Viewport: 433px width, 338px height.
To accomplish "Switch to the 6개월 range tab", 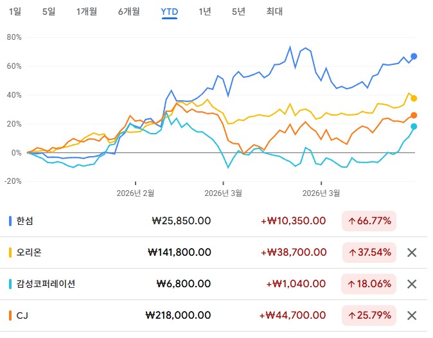I will pyautogui.click(x=129, y=12).
